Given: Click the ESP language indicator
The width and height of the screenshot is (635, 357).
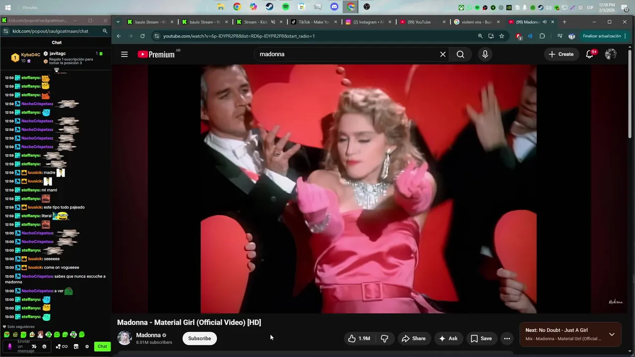Looking at the screenshot, I should pos(590,7).
